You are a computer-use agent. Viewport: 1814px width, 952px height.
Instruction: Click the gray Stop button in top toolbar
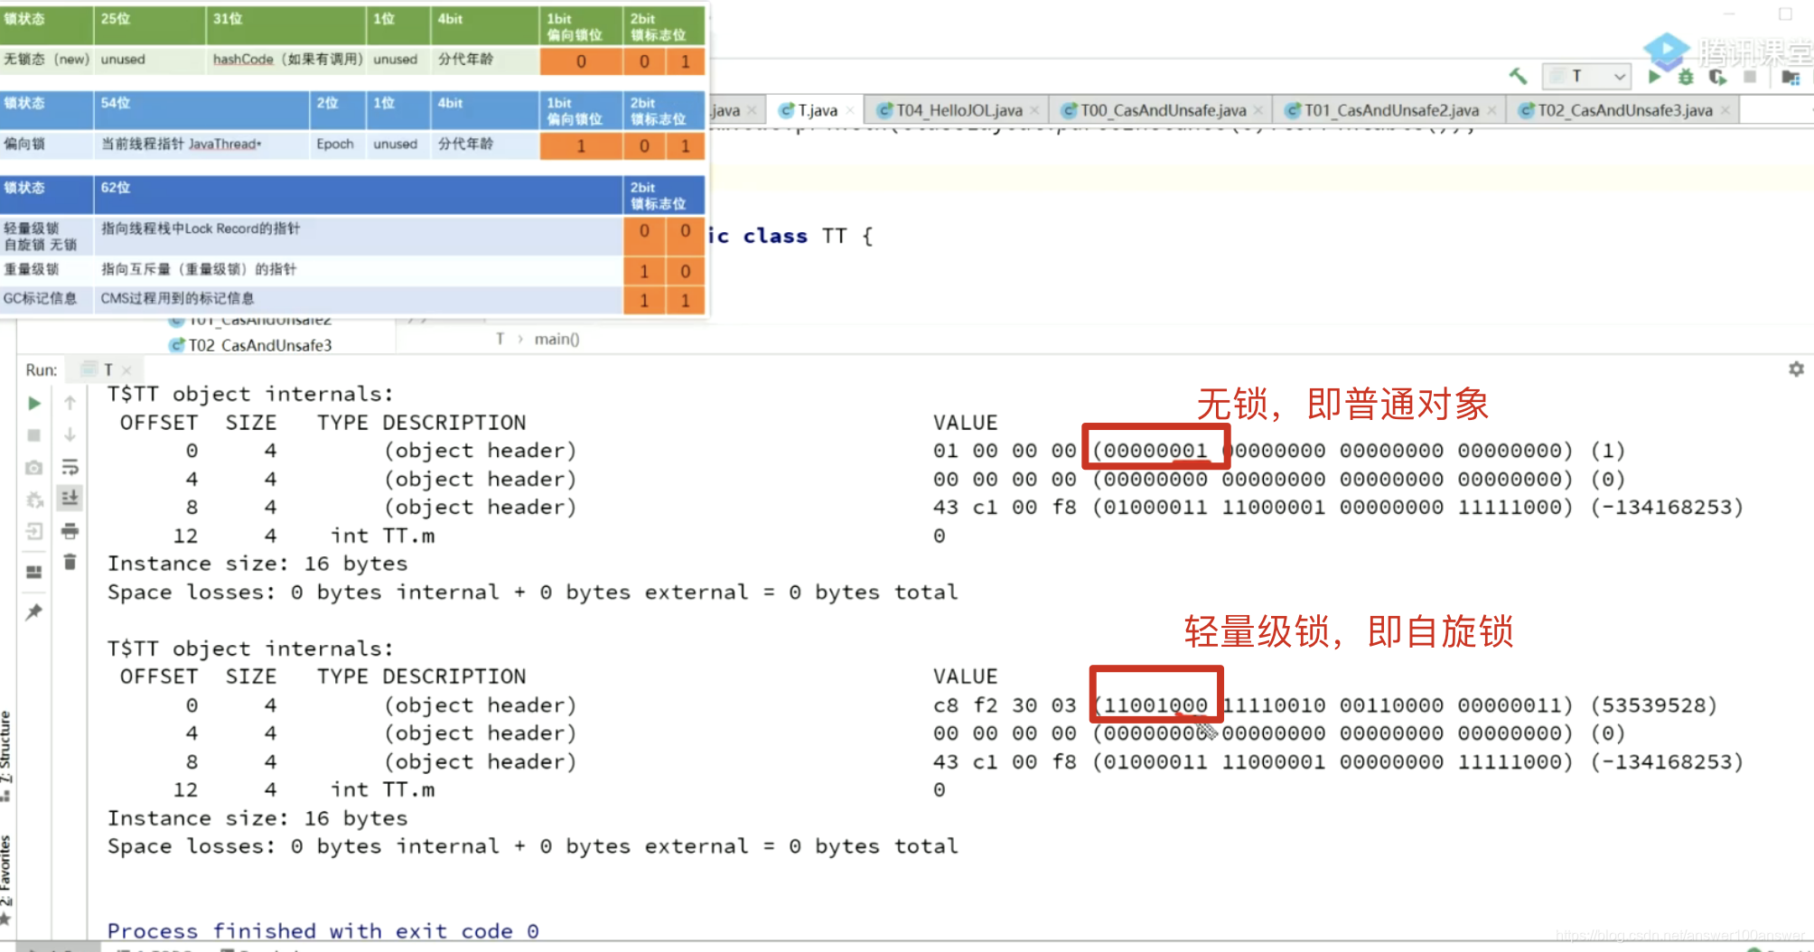[1750, 77]
